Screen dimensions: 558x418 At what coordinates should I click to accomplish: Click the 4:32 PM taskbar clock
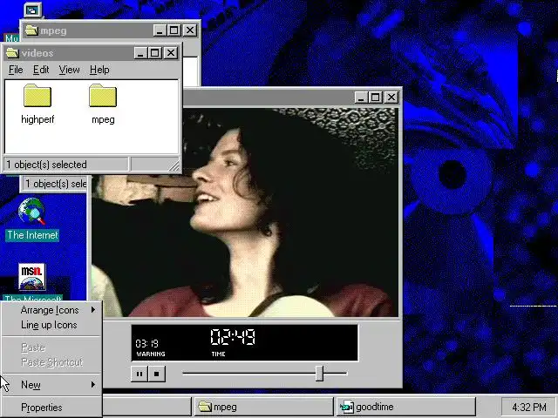click(529, 407)
